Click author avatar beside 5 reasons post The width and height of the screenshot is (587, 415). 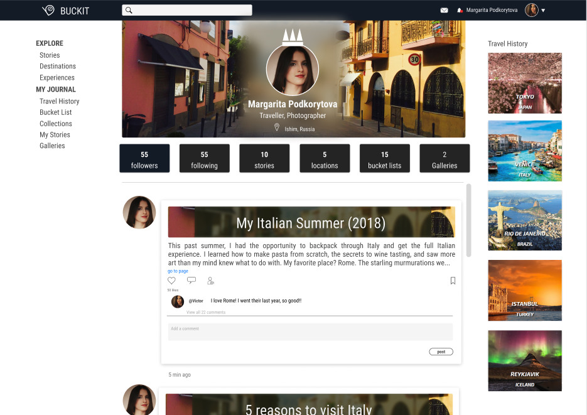coord(139,399)
